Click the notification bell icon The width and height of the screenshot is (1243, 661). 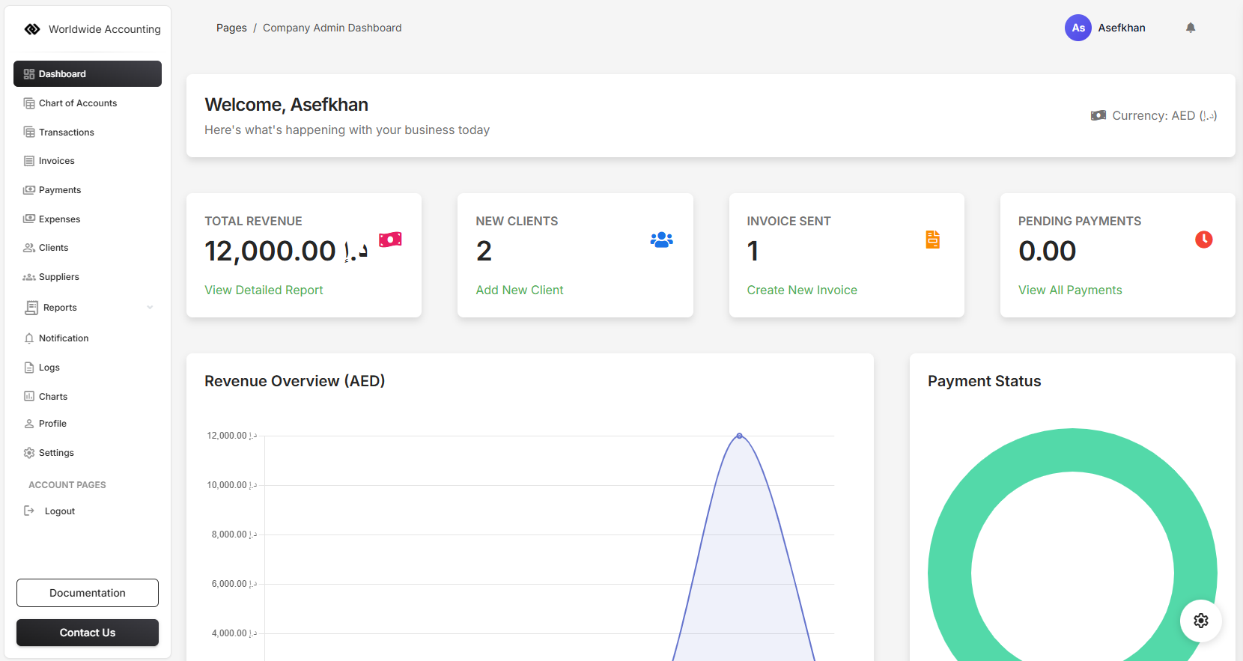click(1191, 28)
